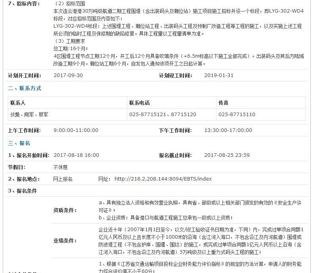The height and width of the screenshot is (273, 314).
Task: Click the 网上报名 location text
Action: coord(63,179)
